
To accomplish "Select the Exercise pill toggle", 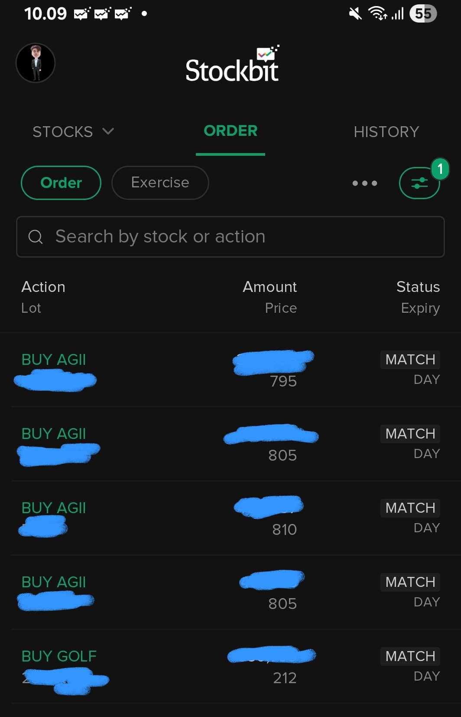I will pyautogui.click(x=160, y=183).
